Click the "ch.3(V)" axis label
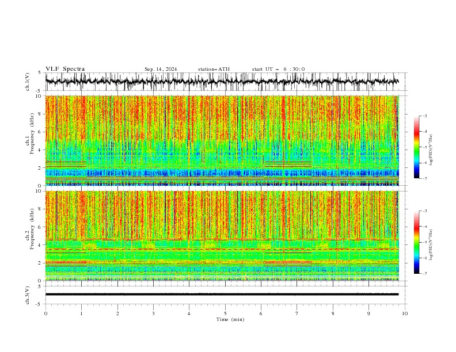This screenshot has width=456, height=352. [28, 295]
